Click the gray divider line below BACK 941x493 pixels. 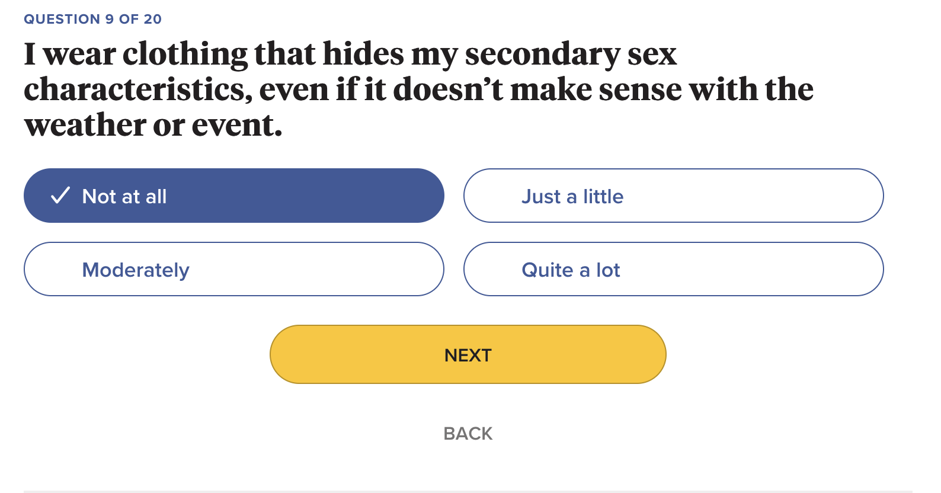[x=468, y=491]
